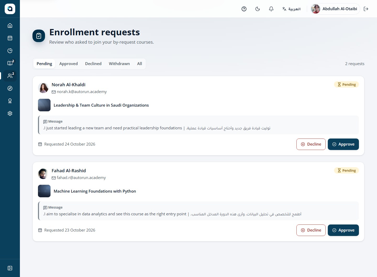377x277 pixels.
Task: Click the logout icon
Action: click(366, 9)
